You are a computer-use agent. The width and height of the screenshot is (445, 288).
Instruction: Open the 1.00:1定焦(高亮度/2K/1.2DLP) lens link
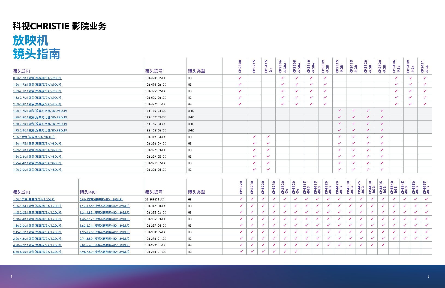[x=34, y=199]
